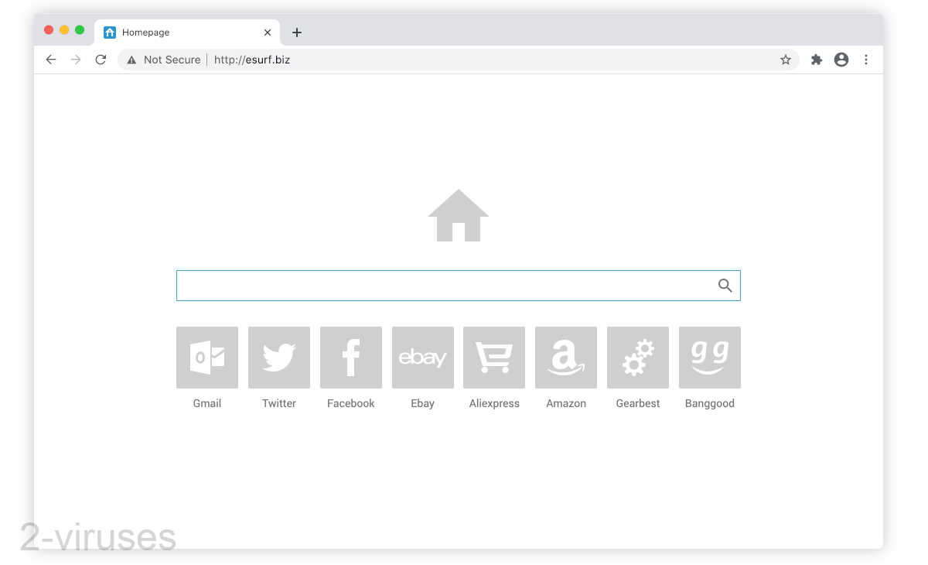Open the browser profile avatar
The width and height of the screenshot is (928, 565).
[841, 59]
